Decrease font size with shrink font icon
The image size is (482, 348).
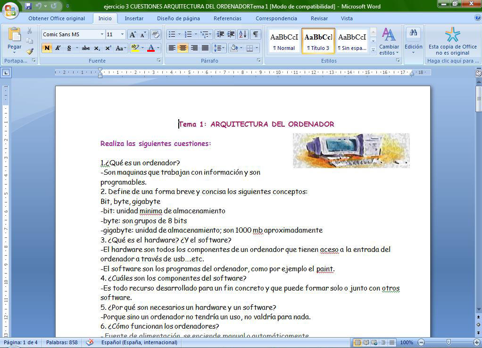point(142,34)
